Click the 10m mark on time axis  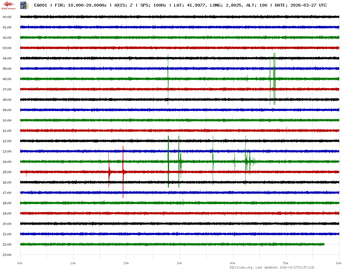(x=73, y=263)
